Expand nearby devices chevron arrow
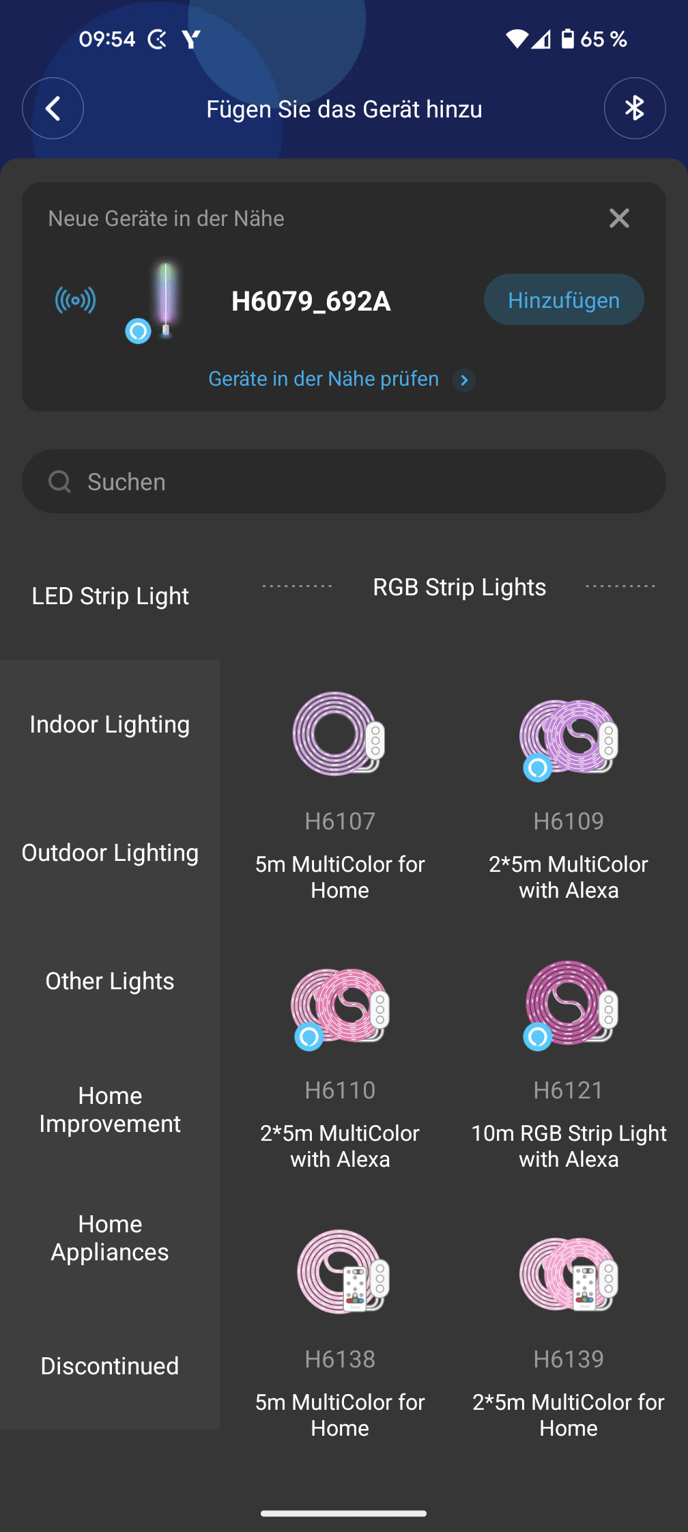 464,380
